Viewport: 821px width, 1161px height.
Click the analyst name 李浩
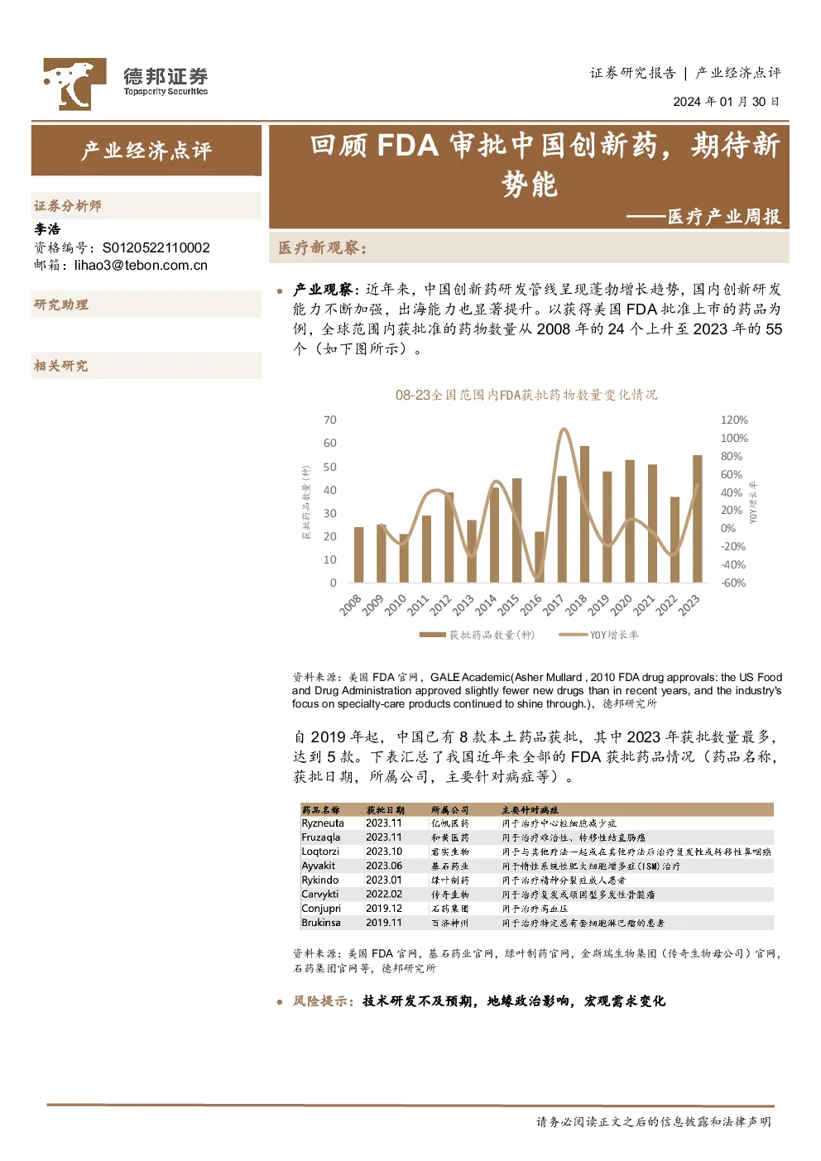[47, 229]
